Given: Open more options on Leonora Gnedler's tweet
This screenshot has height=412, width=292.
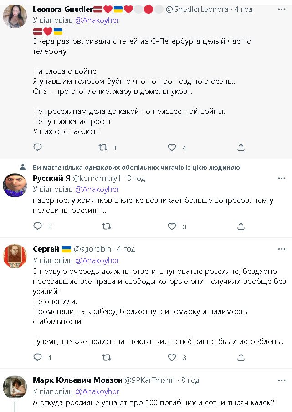Looking at the screenshot, I should 282,9.
